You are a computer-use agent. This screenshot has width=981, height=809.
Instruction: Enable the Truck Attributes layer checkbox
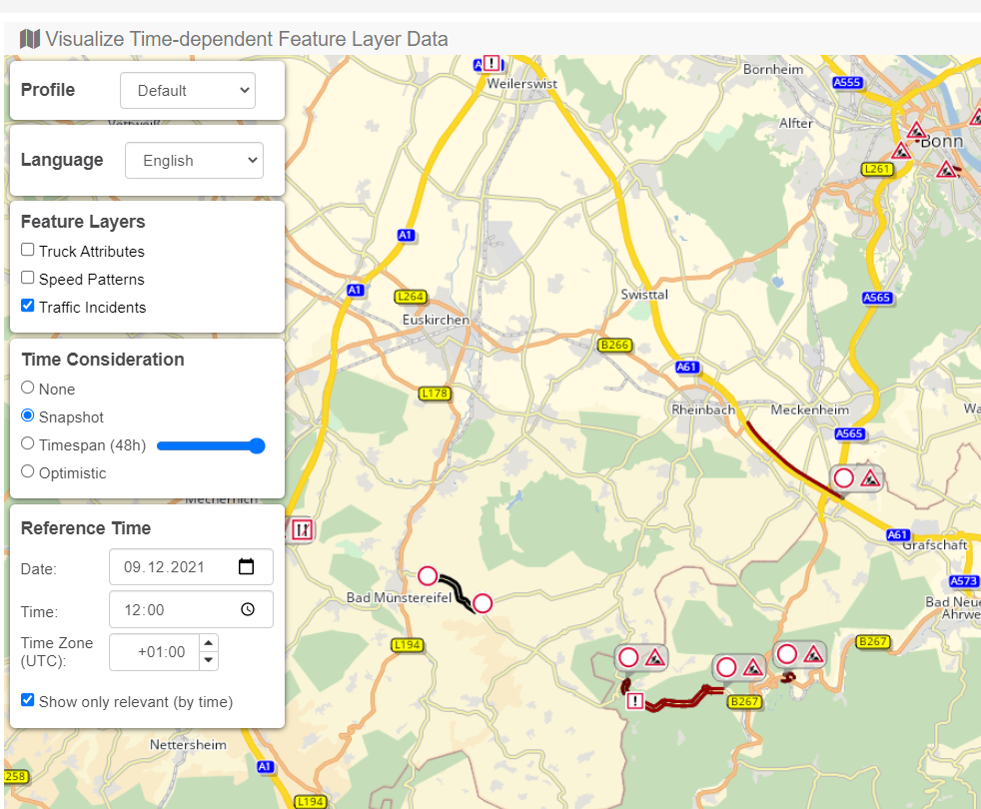[x=28, y=251]
